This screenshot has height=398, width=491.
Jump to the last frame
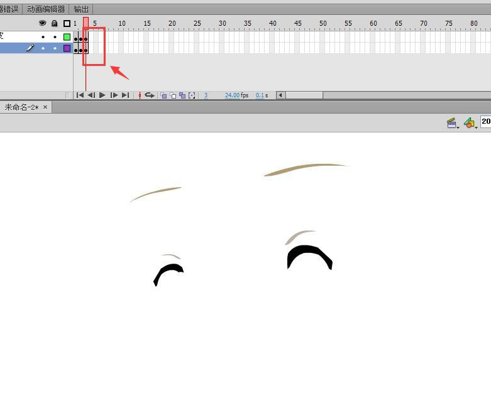(x=125, y=95)
